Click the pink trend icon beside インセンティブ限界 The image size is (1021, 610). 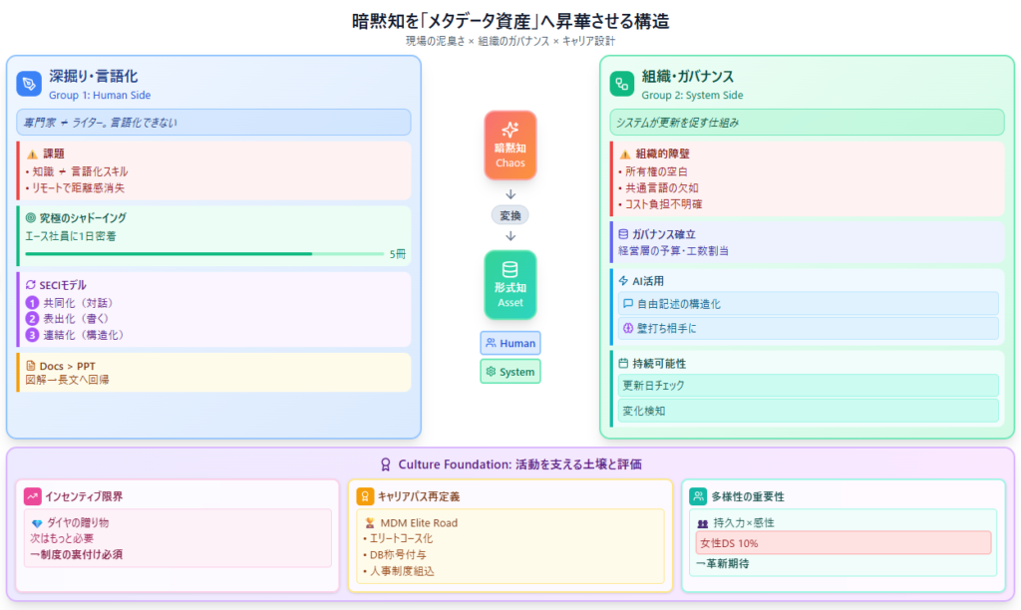(33, 495)
